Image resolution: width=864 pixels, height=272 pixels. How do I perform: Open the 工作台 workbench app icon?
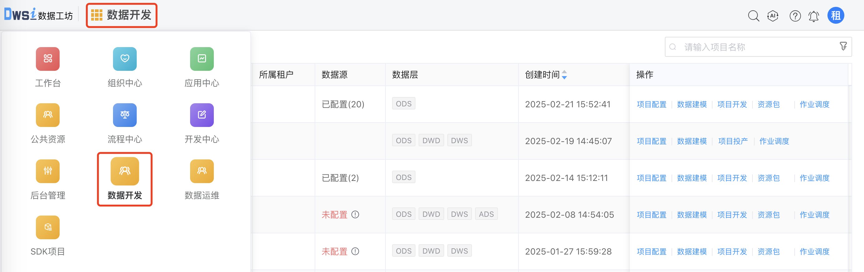tap(48, 59)
